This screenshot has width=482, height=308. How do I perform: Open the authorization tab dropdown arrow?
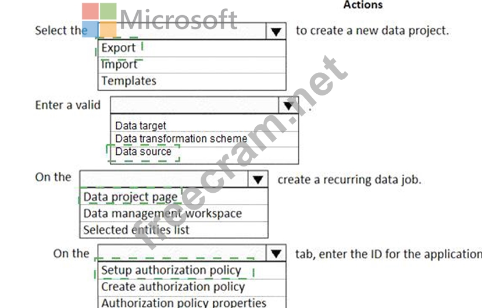coord(276,253)
